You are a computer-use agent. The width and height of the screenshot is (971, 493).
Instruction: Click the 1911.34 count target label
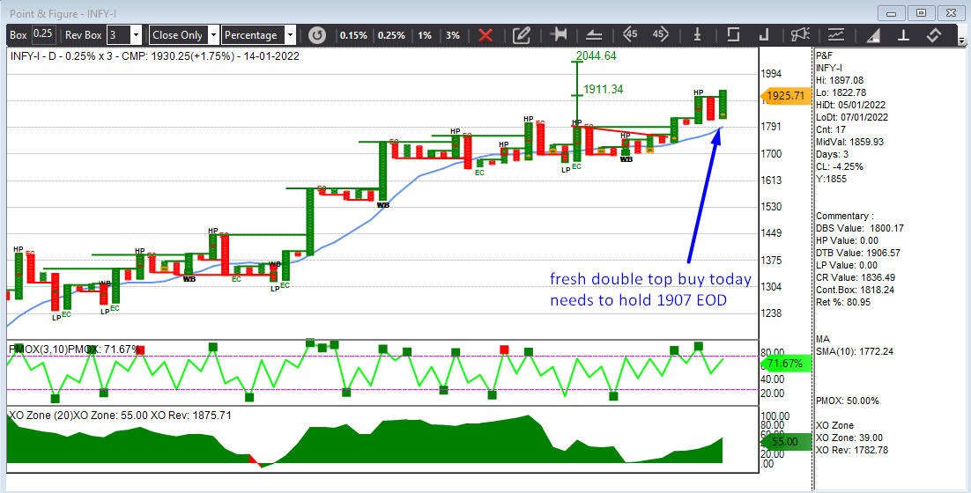click(604, 89)
